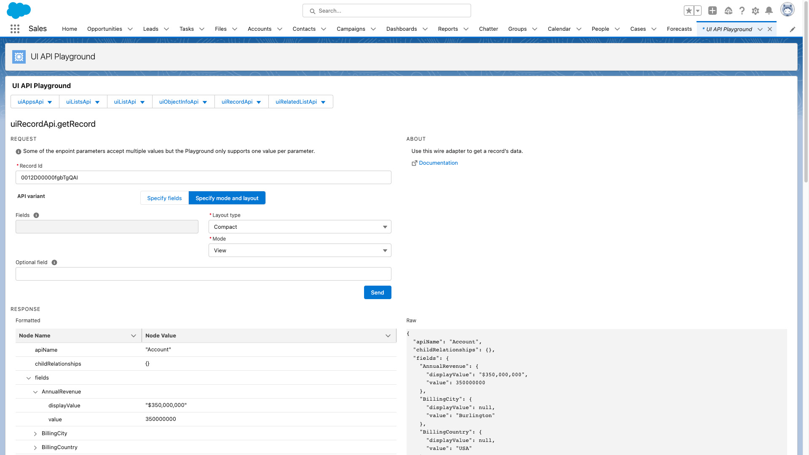This screenshot has width=809, height=455.
Task: Collapse the fields tree node
Action: coord(29,378)
